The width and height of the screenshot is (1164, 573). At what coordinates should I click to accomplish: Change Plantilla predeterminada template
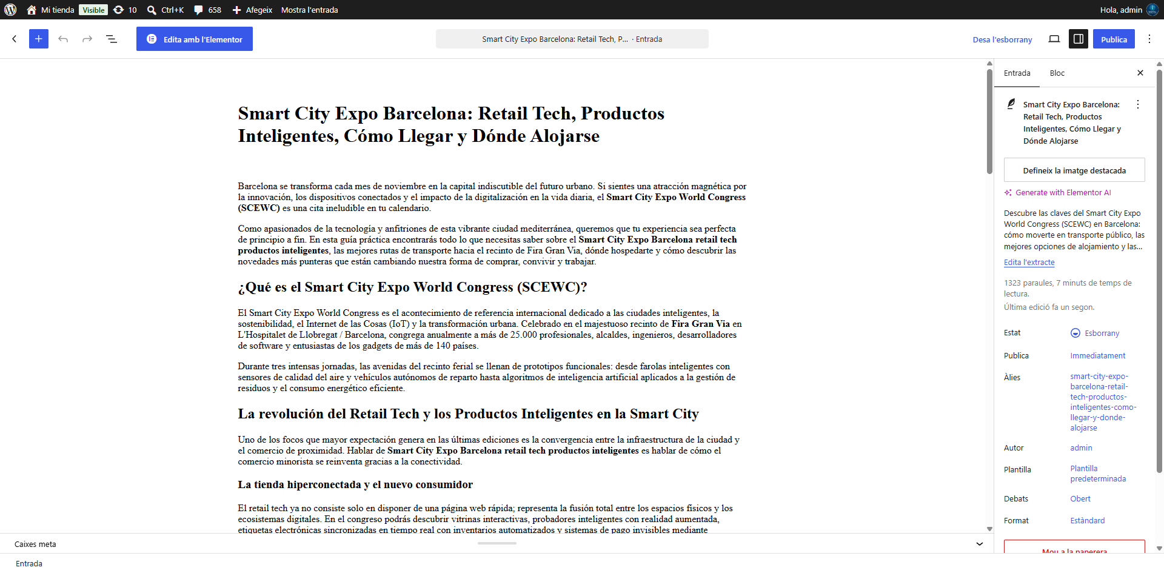(x=1098, y=474)
